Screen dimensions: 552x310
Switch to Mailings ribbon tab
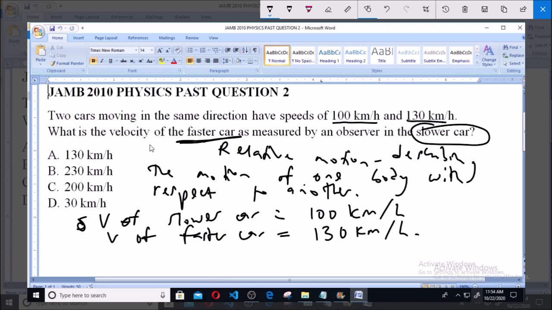(167, 38)
